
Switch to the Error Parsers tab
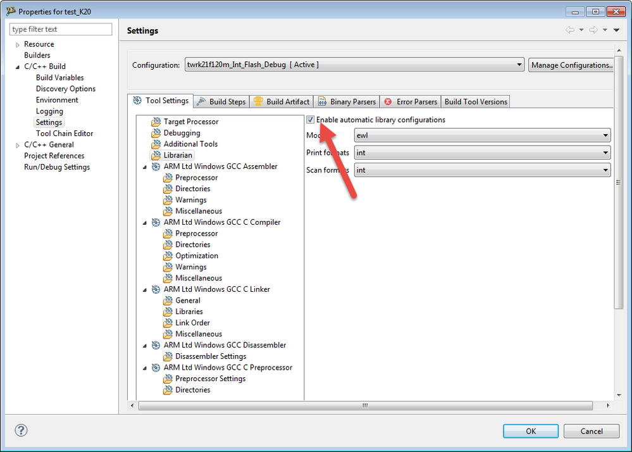tap(411, 102)
